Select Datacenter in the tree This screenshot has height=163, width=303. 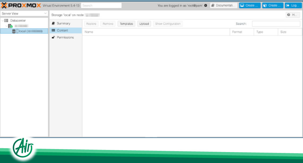[18, 20]
